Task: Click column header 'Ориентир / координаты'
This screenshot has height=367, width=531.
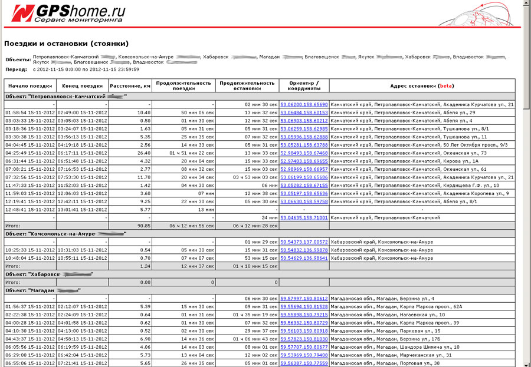Action: [x=304, y=85]
